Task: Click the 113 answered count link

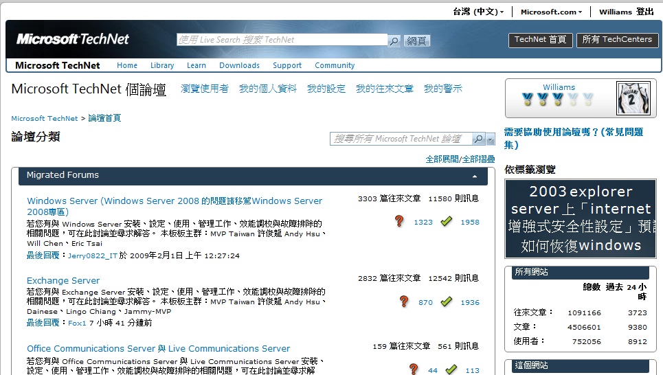Action: 472,371
